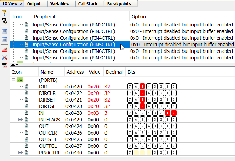The width and height of the screenshot is (235, 161).
Task: Toggle bit 7 of the OUT register
Action: pyautogui.click(x=130, y=126)
